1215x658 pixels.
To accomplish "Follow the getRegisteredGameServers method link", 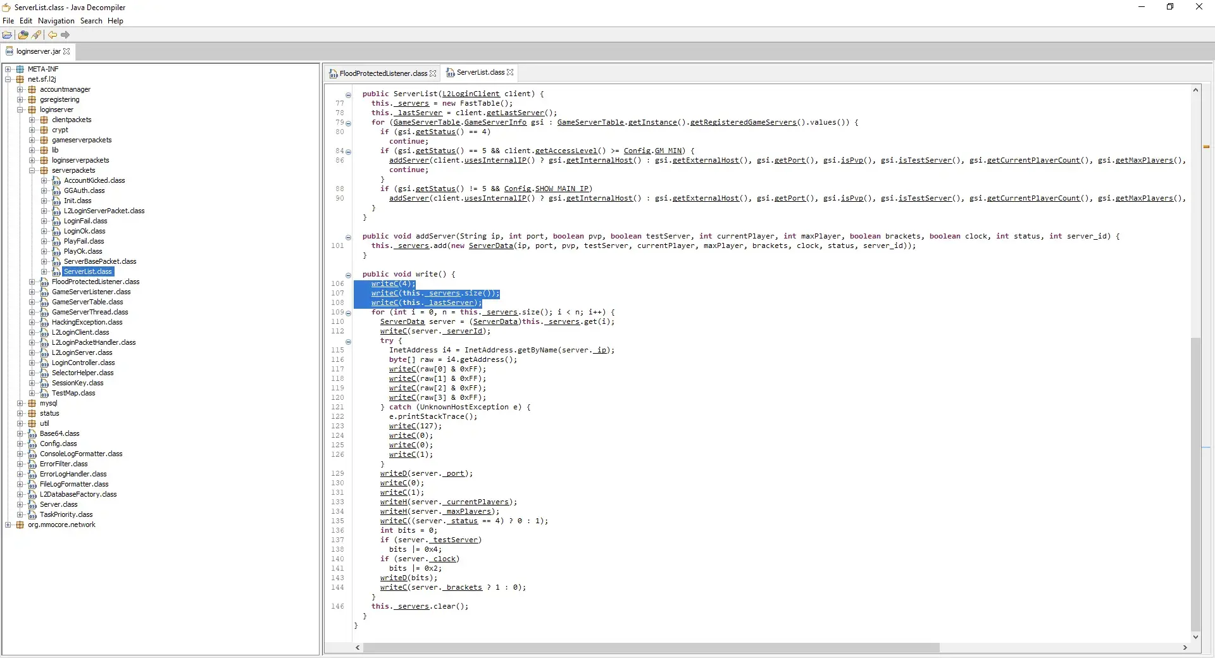I will point(743,122).
